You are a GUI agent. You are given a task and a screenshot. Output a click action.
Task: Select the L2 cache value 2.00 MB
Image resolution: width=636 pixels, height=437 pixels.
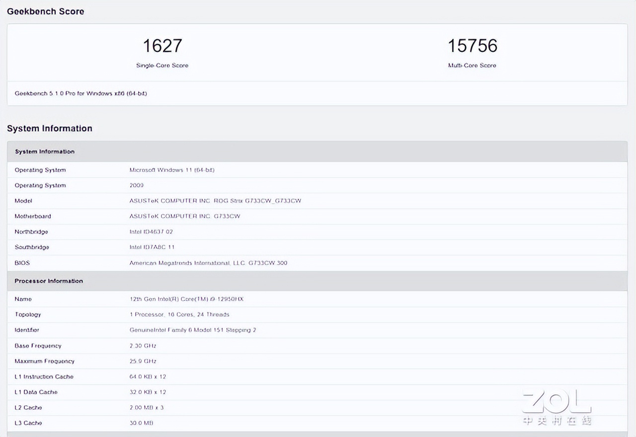coord(147,407)
